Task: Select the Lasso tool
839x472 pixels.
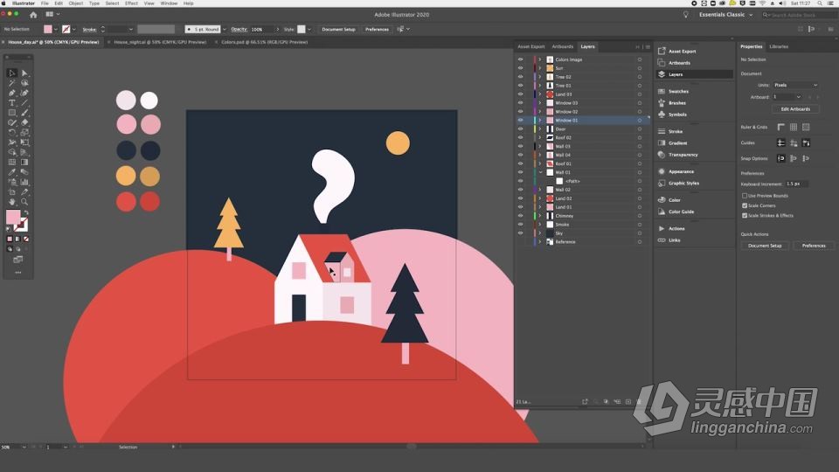Action: (x=24, y=83)
